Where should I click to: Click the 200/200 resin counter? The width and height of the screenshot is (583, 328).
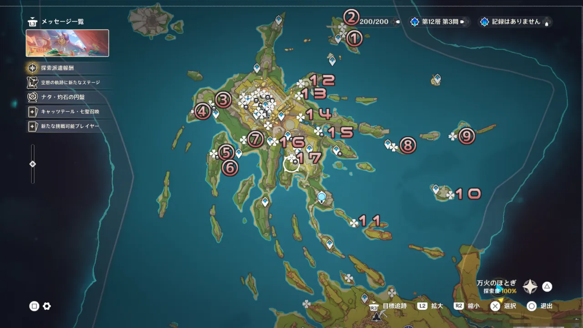pyautogui.click(x=374, y=21)
